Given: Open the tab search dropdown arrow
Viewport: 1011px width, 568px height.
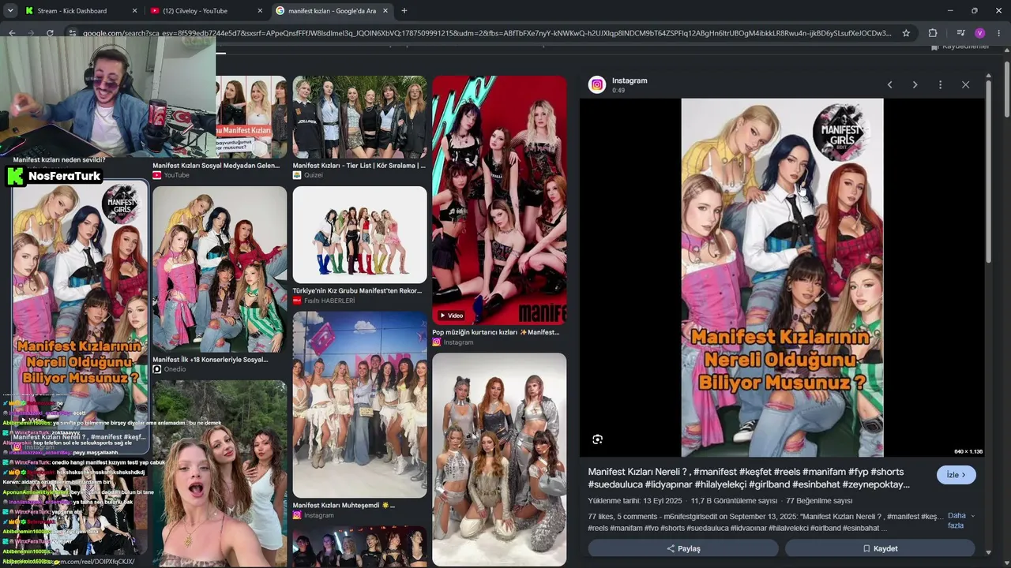Looking at the screenshot, I should click(10, 11).
